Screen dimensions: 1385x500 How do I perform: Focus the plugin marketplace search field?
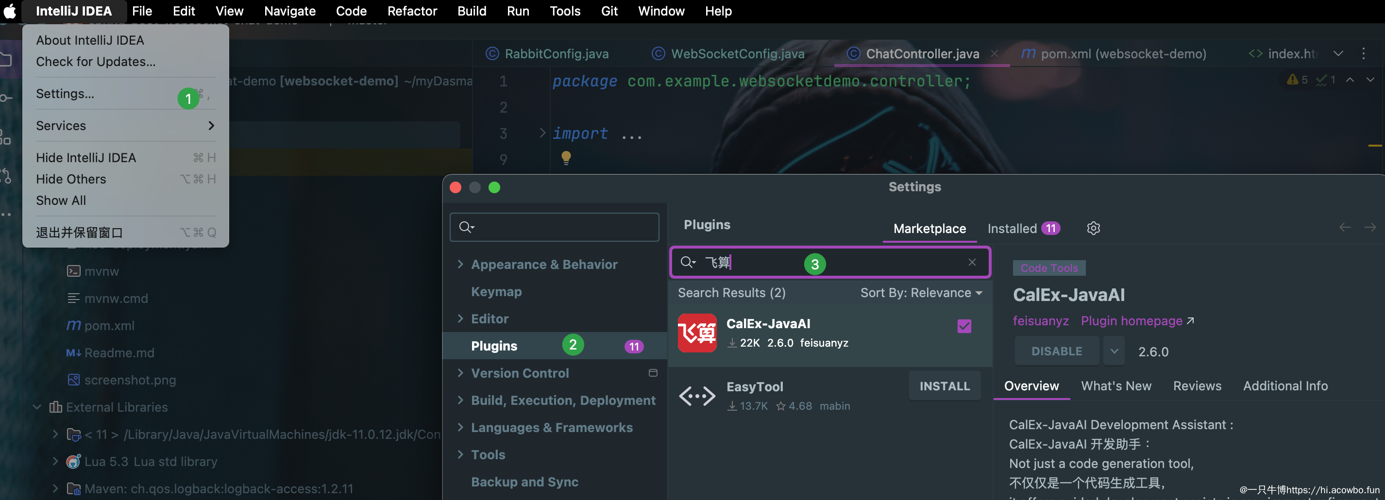pyautogui.click(x=829, y=262)
